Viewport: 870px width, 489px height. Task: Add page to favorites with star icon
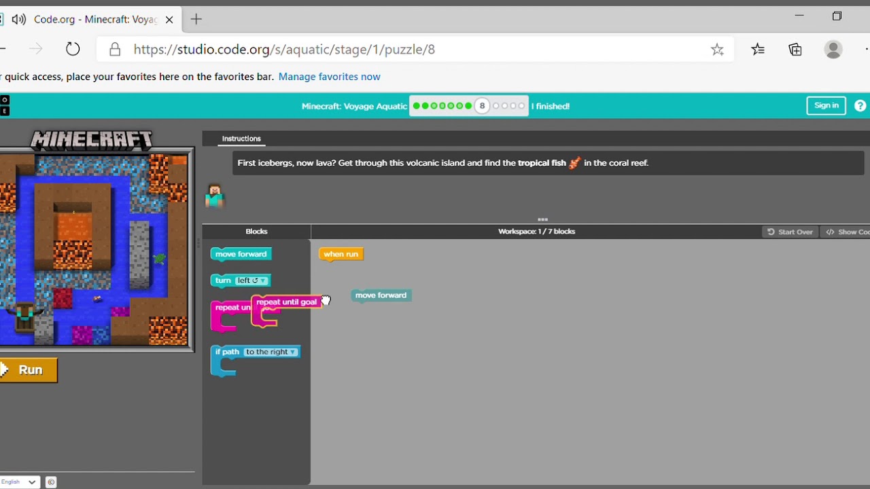click(x=717, y=50)
